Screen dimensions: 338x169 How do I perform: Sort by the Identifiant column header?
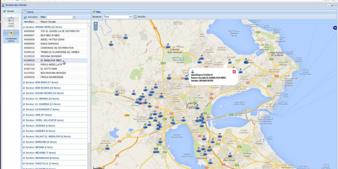coord(29,22)
